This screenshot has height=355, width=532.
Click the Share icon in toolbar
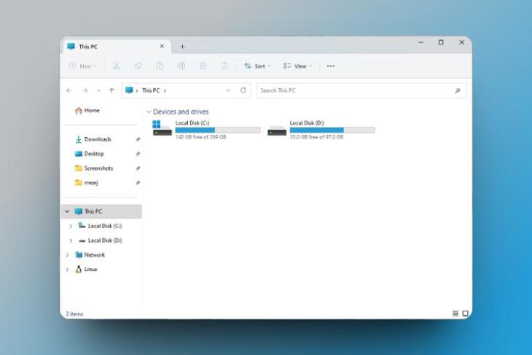pyautogui.click(x=203, y=66)
